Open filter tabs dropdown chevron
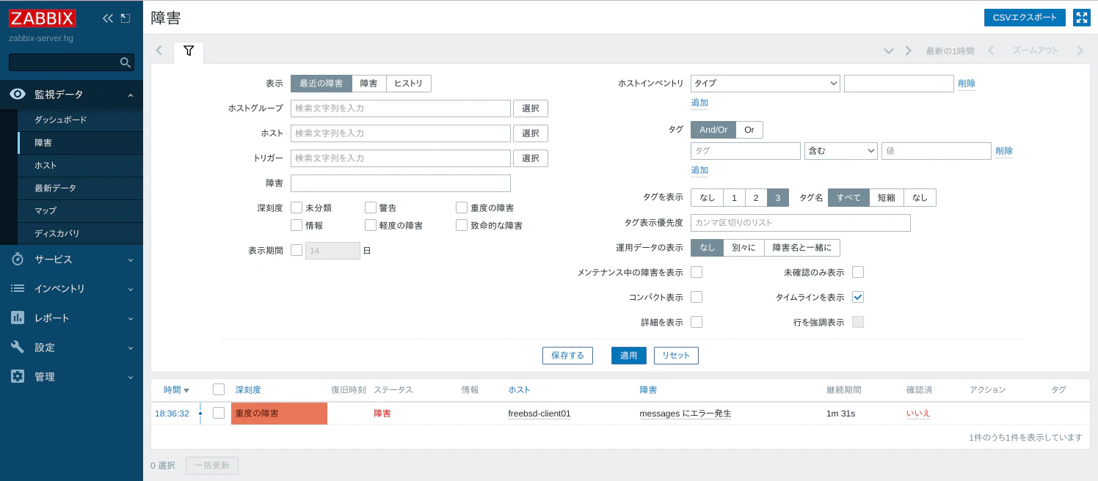Screen dimensions: 1098x481 889,51
